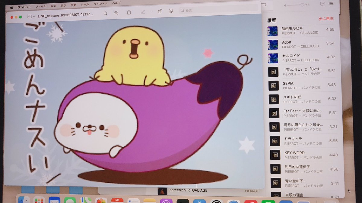This screenshot has height=203, width=362.
Task: Select the 利己的な遺伝子 track
Action: [304, 169]
